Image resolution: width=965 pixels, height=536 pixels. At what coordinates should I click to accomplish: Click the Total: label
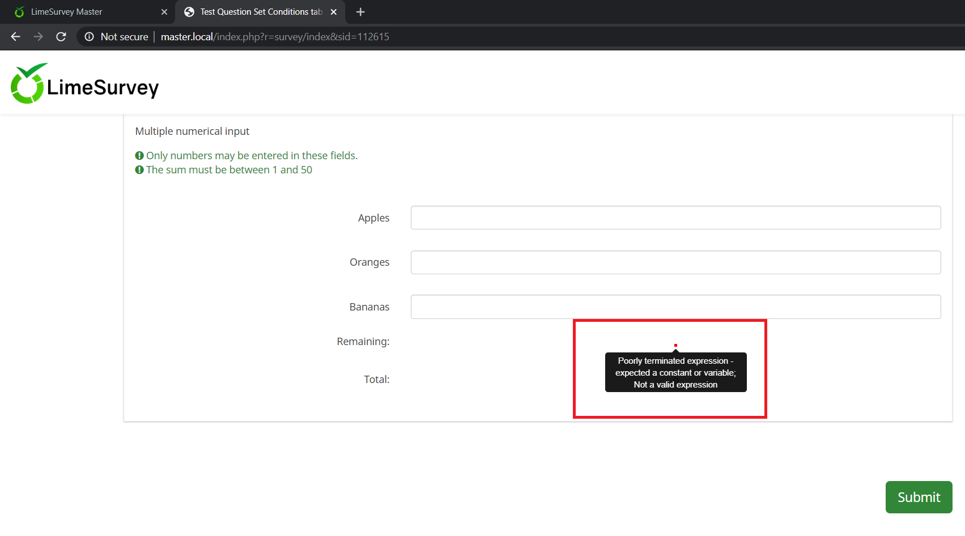coord(376,380)
